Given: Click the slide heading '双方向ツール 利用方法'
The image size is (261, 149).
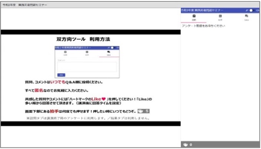Looking at the screenshot, I should [x=83, y=39].
